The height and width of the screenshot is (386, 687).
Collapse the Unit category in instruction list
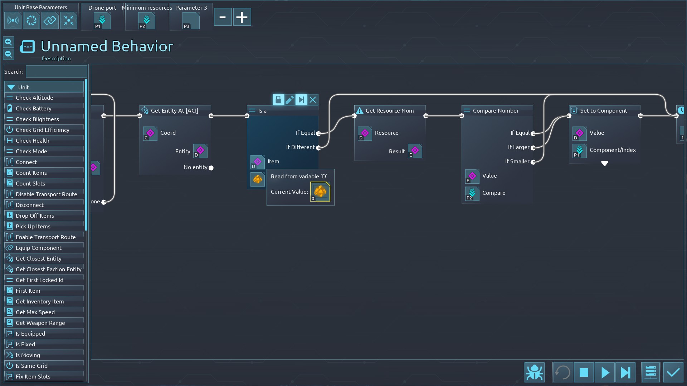pos(11,87)
